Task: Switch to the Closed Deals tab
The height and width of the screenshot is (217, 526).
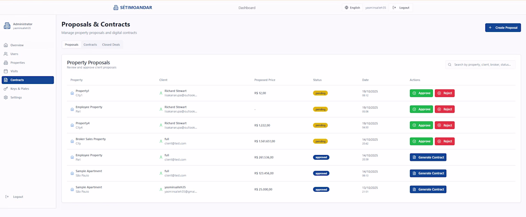Action: (111, 44)
